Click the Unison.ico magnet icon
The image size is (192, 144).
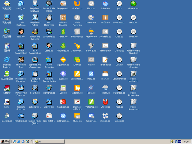[105, 102]
